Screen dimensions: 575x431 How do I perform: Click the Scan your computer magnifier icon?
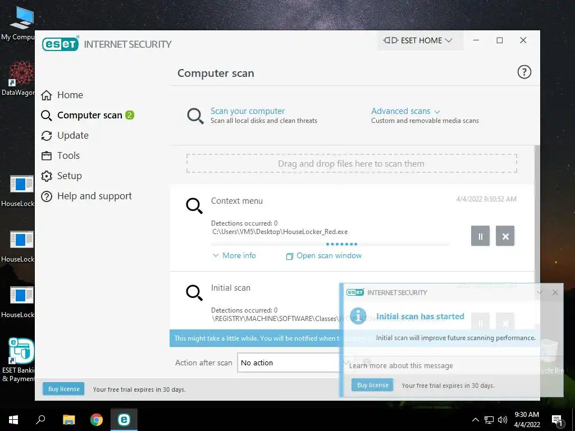[195, 116]
